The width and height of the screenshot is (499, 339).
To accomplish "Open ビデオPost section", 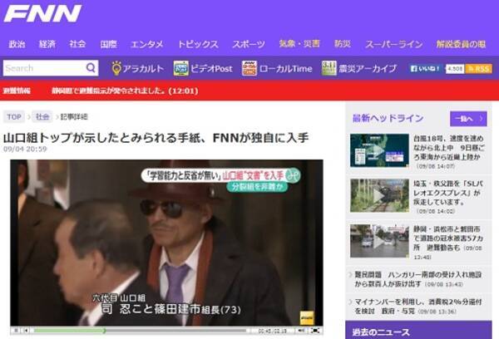I will 203,68.
